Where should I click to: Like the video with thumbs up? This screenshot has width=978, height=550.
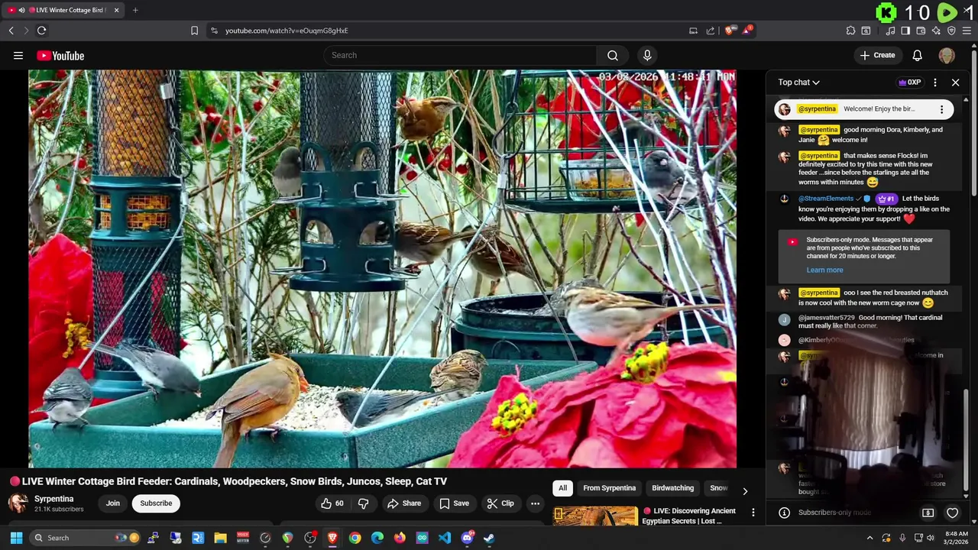332,503
